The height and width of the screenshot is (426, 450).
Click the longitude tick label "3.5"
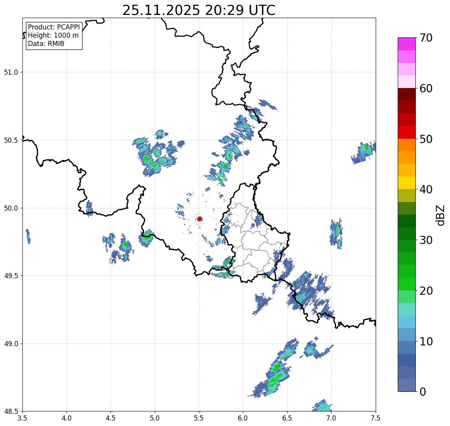coord(22,418)
